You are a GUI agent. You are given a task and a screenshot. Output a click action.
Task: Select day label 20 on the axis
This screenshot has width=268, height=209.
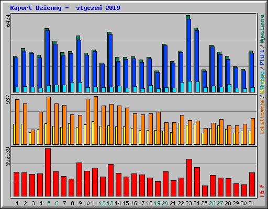pos(165,203)
